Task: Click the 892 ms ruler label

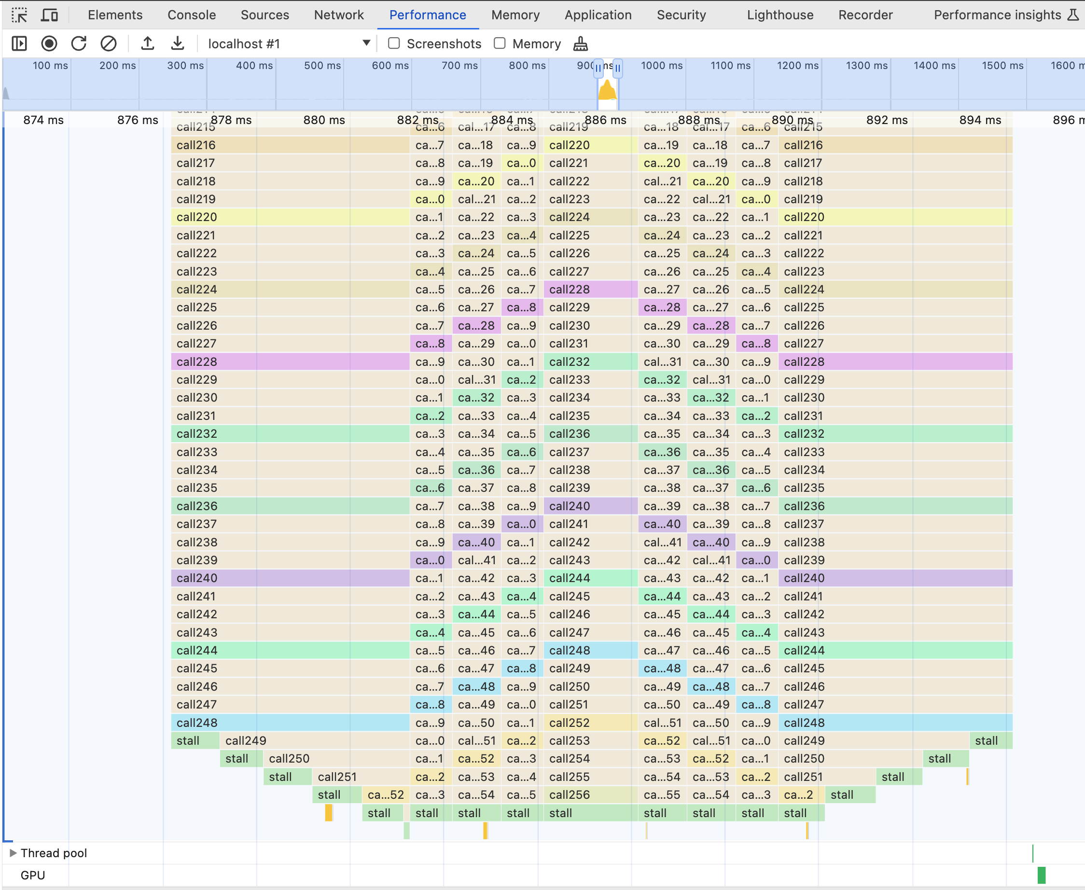Action: [887, 120]
